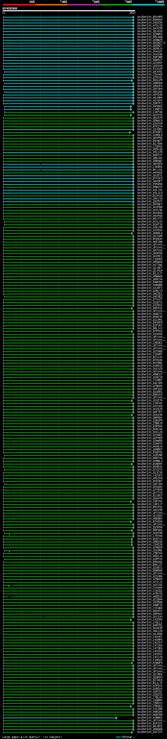Click the green ~80% legend segment
Image resolution: width=167 pixels, height=739 pixels.
click(x=116, y=5)
